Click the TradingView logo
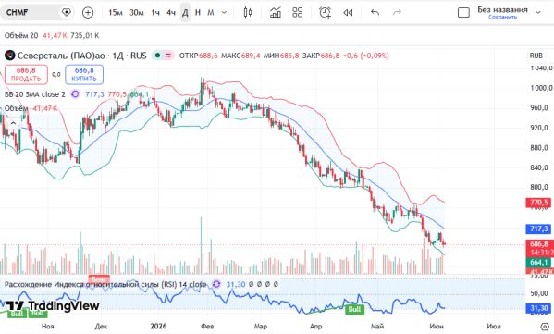The image size is (554, 334). pos(53,305)
